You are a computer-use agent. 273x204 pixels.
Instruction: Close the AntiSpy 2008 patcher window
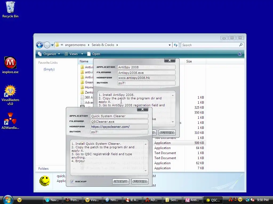point(170,60)
